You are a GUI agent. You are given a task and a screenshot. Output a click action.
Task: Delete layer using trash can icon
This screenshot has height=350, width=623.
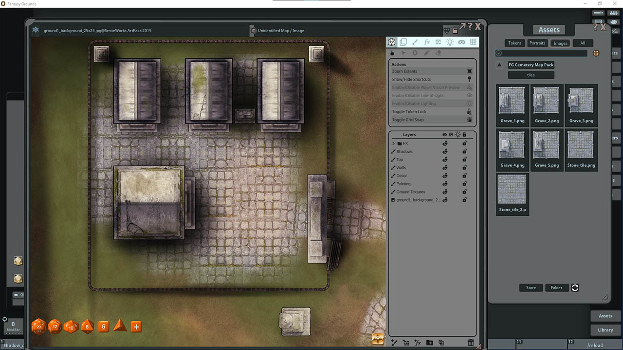pos(471,343)
